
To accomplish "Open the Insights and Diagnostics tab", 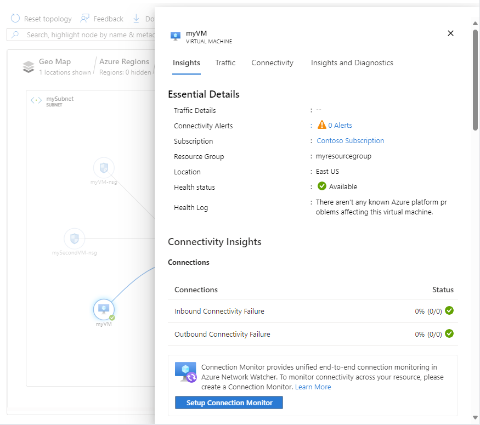I will 352,63.
